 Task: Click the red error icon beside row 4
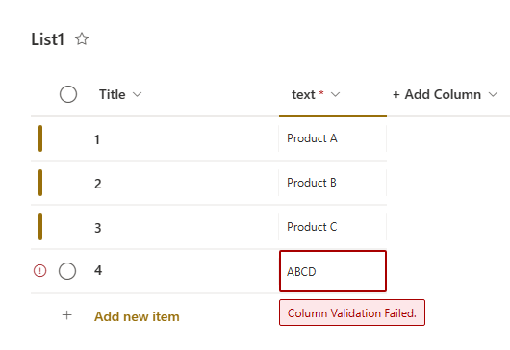pos(40,270)
